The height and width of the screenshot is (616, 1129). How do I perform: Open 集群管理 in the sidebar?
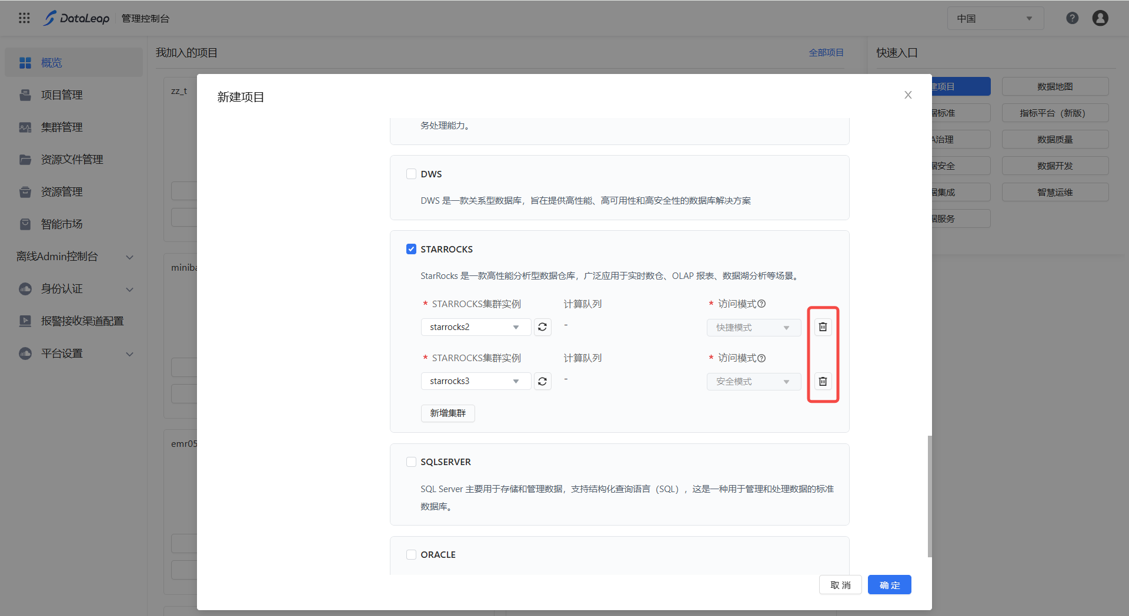coord(74,127)
